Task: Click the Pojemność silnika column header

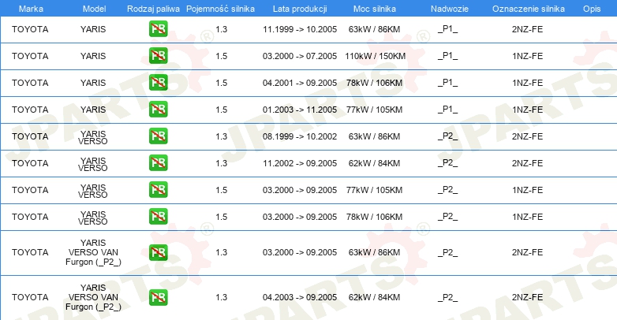Action: 220,9
